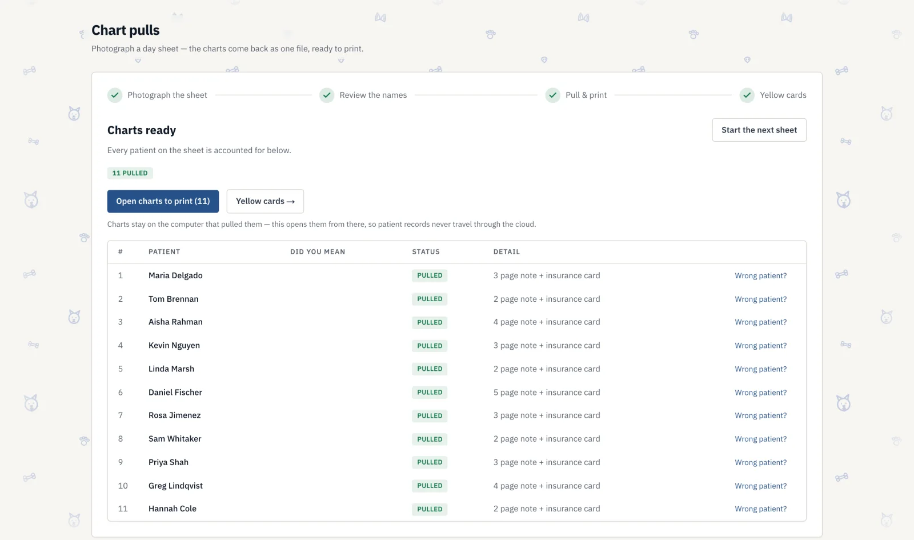Select patient name Daniel Fischer
The image size is (914, 540).
pos(175,392)
